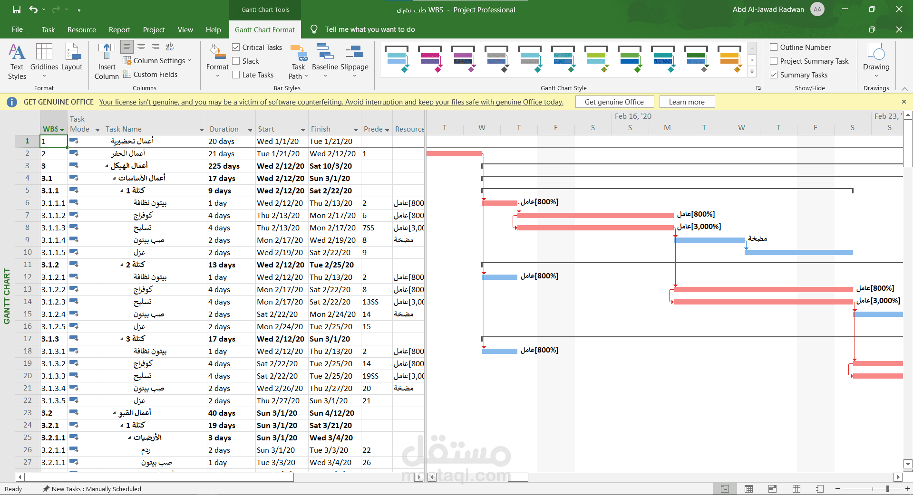The height and width of the screenshot is (495, 913).
Task: Click the Get genuine Office button
Action: pyautogui.click(x=614, y=101)
